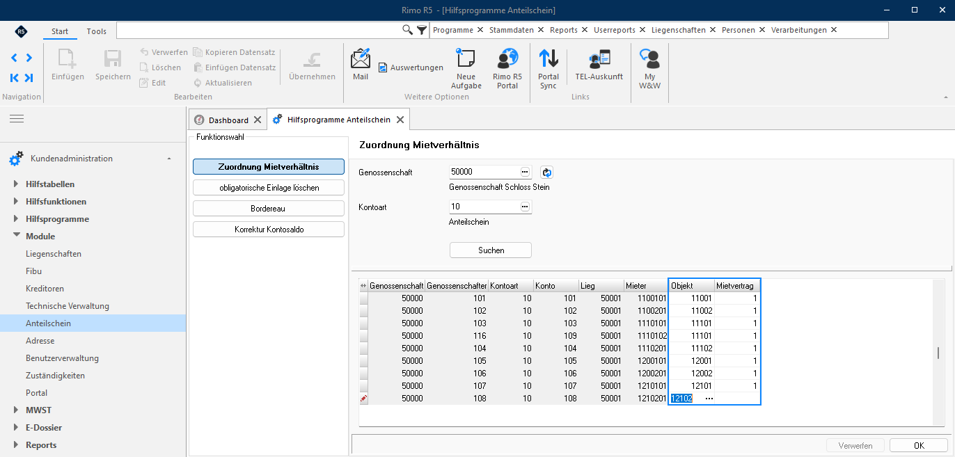Switch to the Tools ribbon tab
Image resolution: width=955 pixels, height=457 pixels.
[97, 31]
